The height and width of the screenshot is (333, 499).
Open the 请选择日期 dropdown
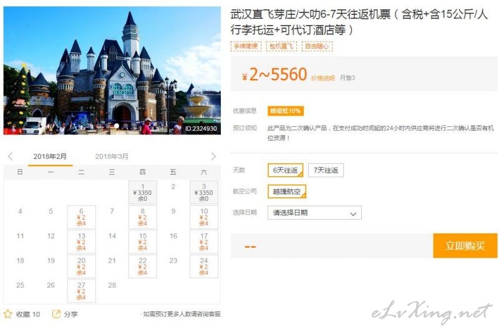[314, 213]
